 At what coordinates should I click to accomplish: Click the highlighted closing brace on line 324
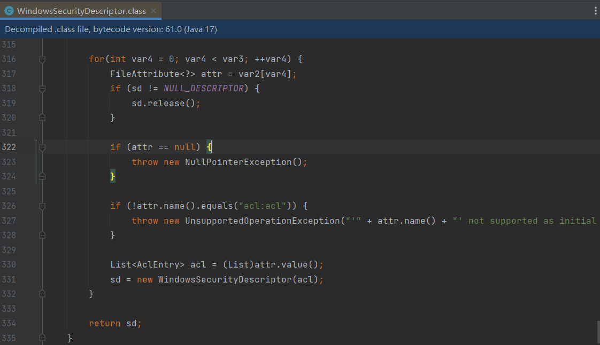pyautogui.click(x=112, y=177)
